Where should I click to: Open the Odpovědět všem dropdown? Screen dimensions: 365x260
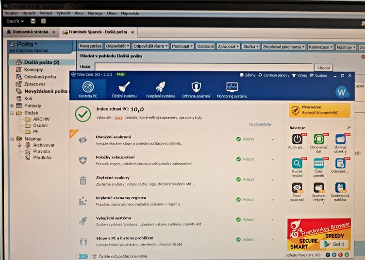[150, 46]
